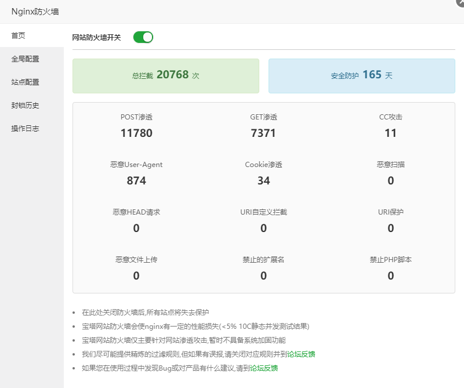
Task: Select the 恶意扫描 statistic
Action: [x=390, y=174]
